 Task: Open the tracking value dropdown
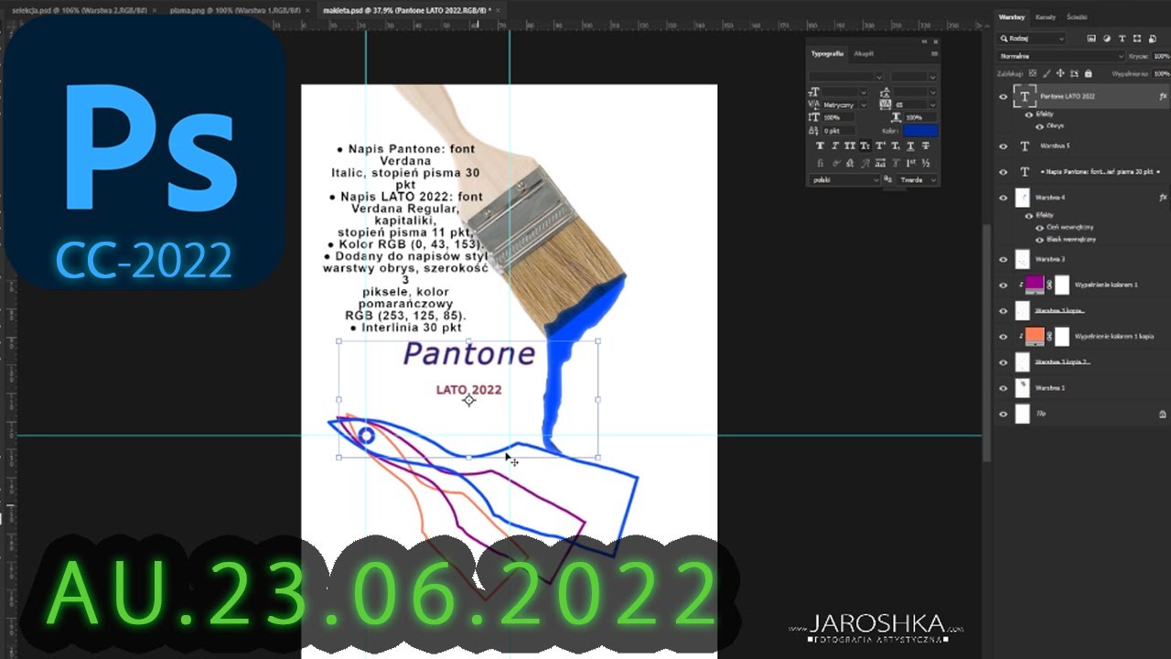click(x=916, y=105)
